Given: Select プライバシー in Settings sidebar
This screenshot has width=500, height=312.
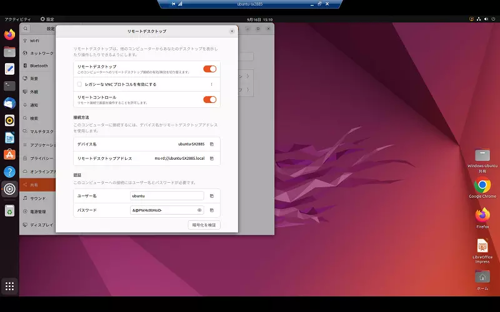Looking at the screenshot, I should pyautogui.click(x=37, y=158).
